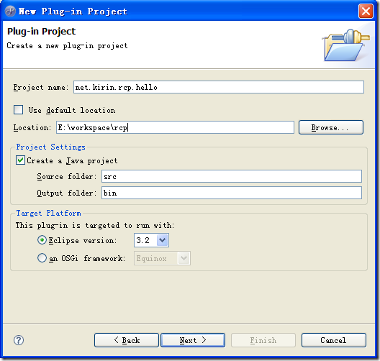Click into the Location path field

(175, 127)
